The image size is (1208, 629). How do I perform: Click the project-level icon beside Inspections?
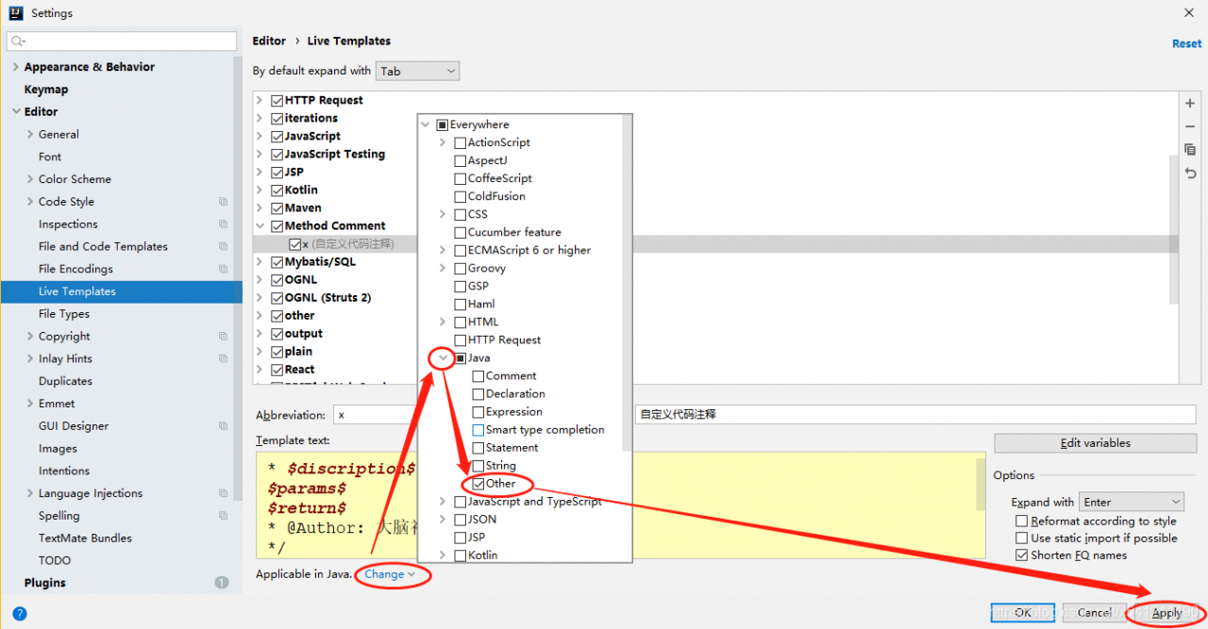coord(223,224)
